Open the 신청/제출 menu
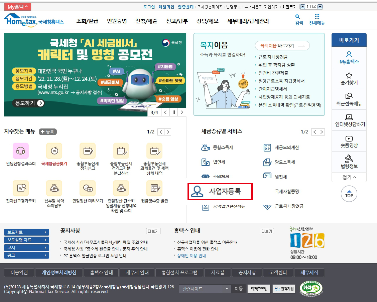 click(x=146, y=21)
